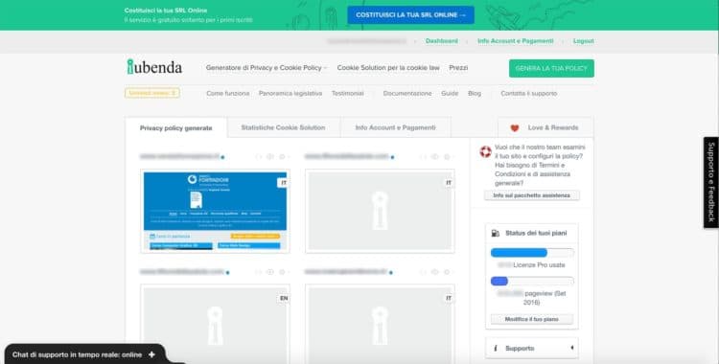Expand Generatore di Privacy e Cookie Policy menu

tap(267, 68)
